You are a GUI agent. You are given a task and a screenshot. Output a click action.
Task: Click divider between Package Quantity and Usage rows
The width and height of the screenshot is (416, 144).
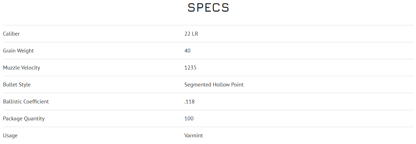(208, 127)
